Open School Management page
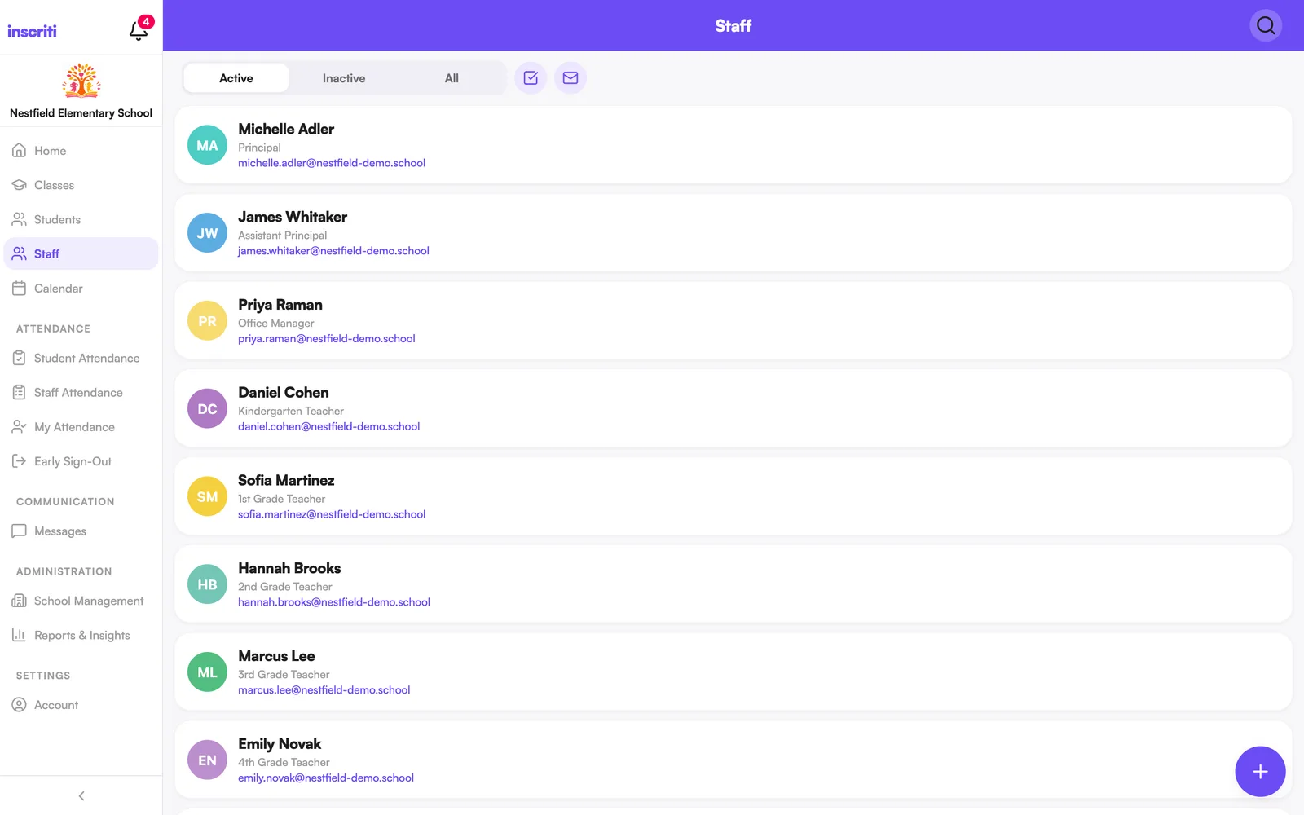The height and width of the screenshot is (815, 1304). click(81, 601)
